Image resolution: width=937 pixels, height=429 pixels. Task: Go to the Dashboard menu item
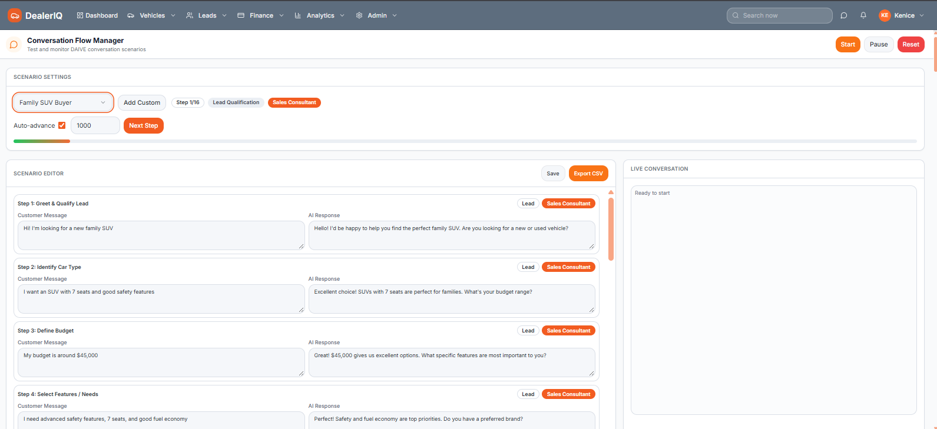[97, 15]
